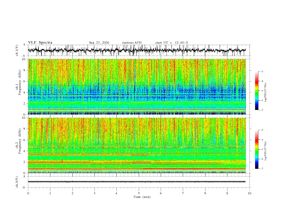The width and height of the screenshot is (281, 217).
Task: Click the 10 kHz tick on ch.2 axis
Action: 24,118
